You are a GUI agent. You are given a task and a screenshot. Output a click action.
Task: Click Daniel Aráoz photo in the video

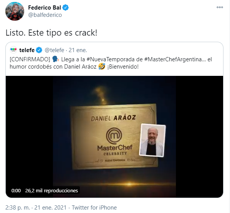(x=152, y=140)
